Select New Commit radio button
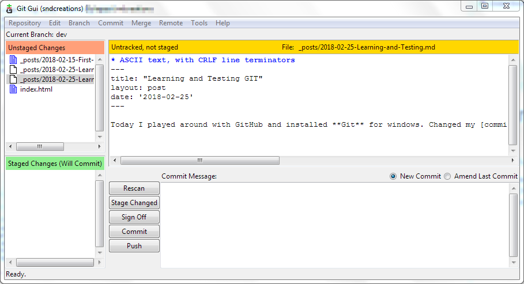This screenshot has width=524, height=284. pyautogui.click(x=393, y=176)
